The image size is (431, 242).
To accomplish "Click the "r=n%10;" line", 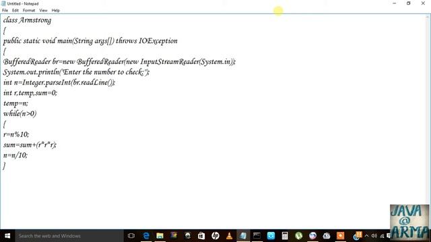I will tap(16, 134).
